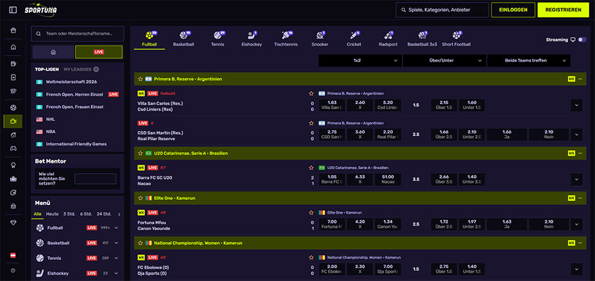Open International Friendly Games league
Screen dimensions: 595x281
click(x=76, y=144)
